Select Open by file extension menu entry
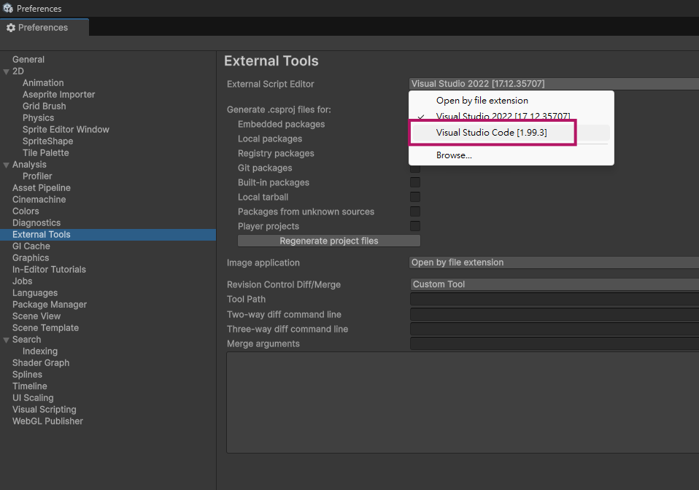Screen dimensions: 699x490 click(x=482, y=101)
